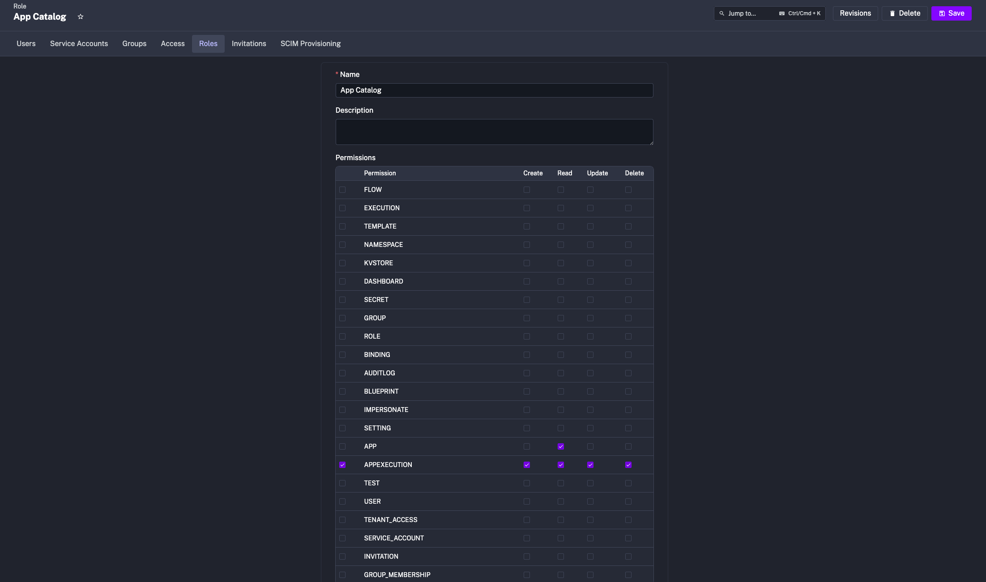Go to the SCIM Provisioning tab
Screen dimensions: 986x582
pyautogui.click(x=310, y=43)
